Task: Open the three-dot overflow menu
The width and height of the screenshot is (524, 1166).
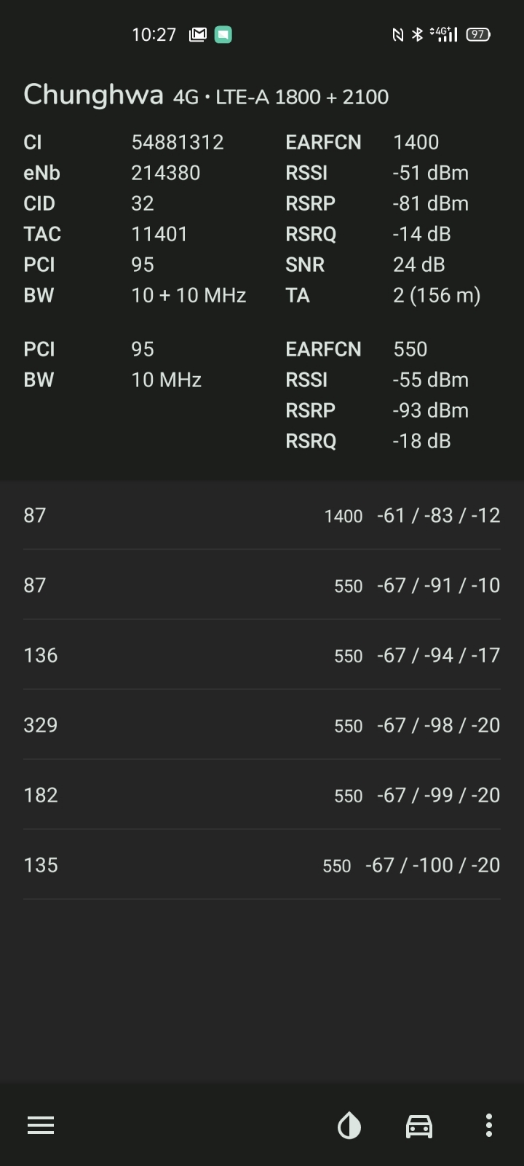Action: 489,1125
